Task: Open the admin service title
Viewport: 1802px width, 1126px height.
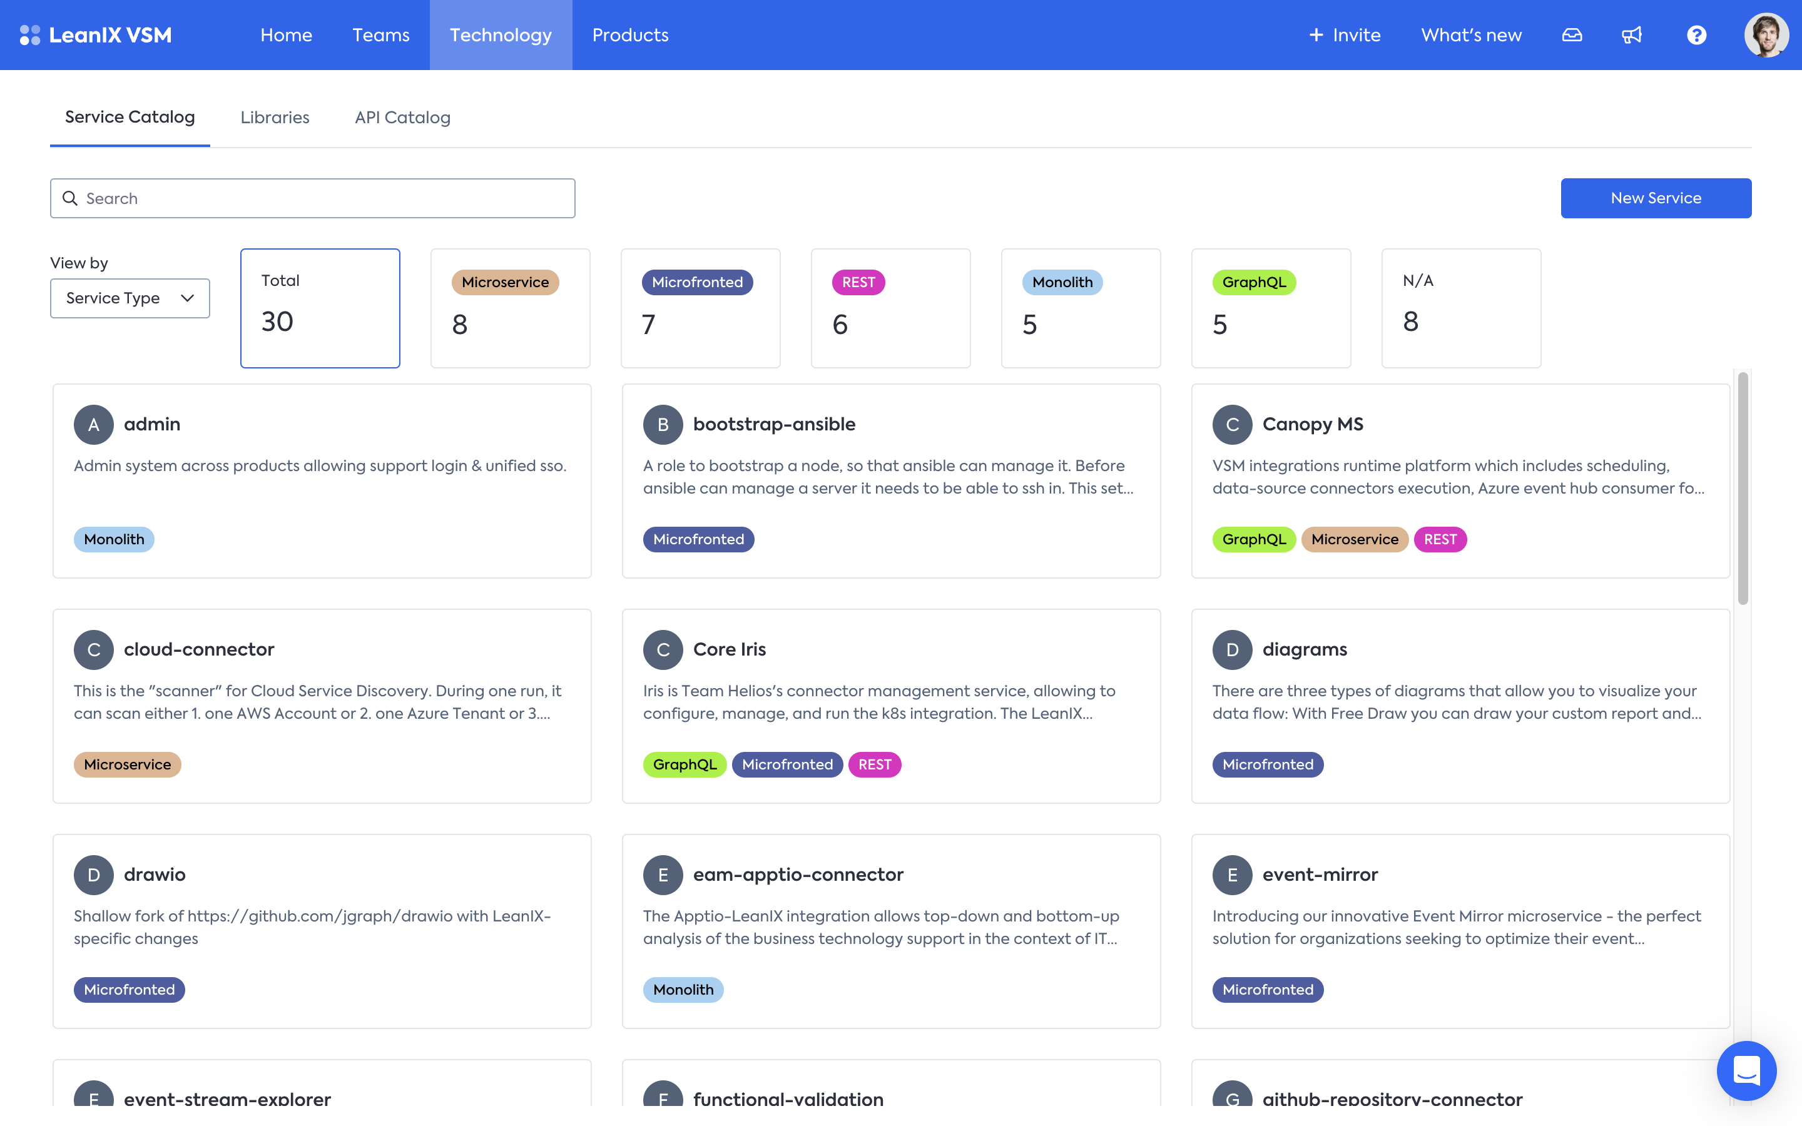Action: coord(152,425)
